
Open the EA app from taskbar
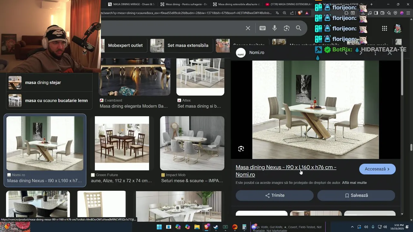click(x=235, y=227)
